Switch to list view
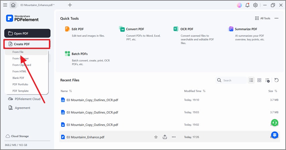Screen dimensions: 286x150 pyautogui.click(x=251, y=80)
